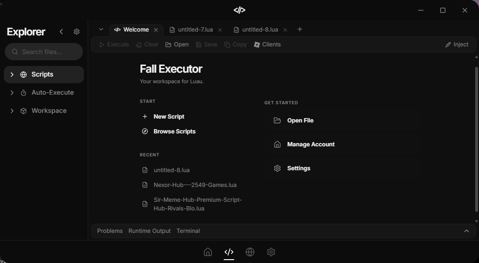Expand the Workspace tree chevron

[x=12, y=111]
